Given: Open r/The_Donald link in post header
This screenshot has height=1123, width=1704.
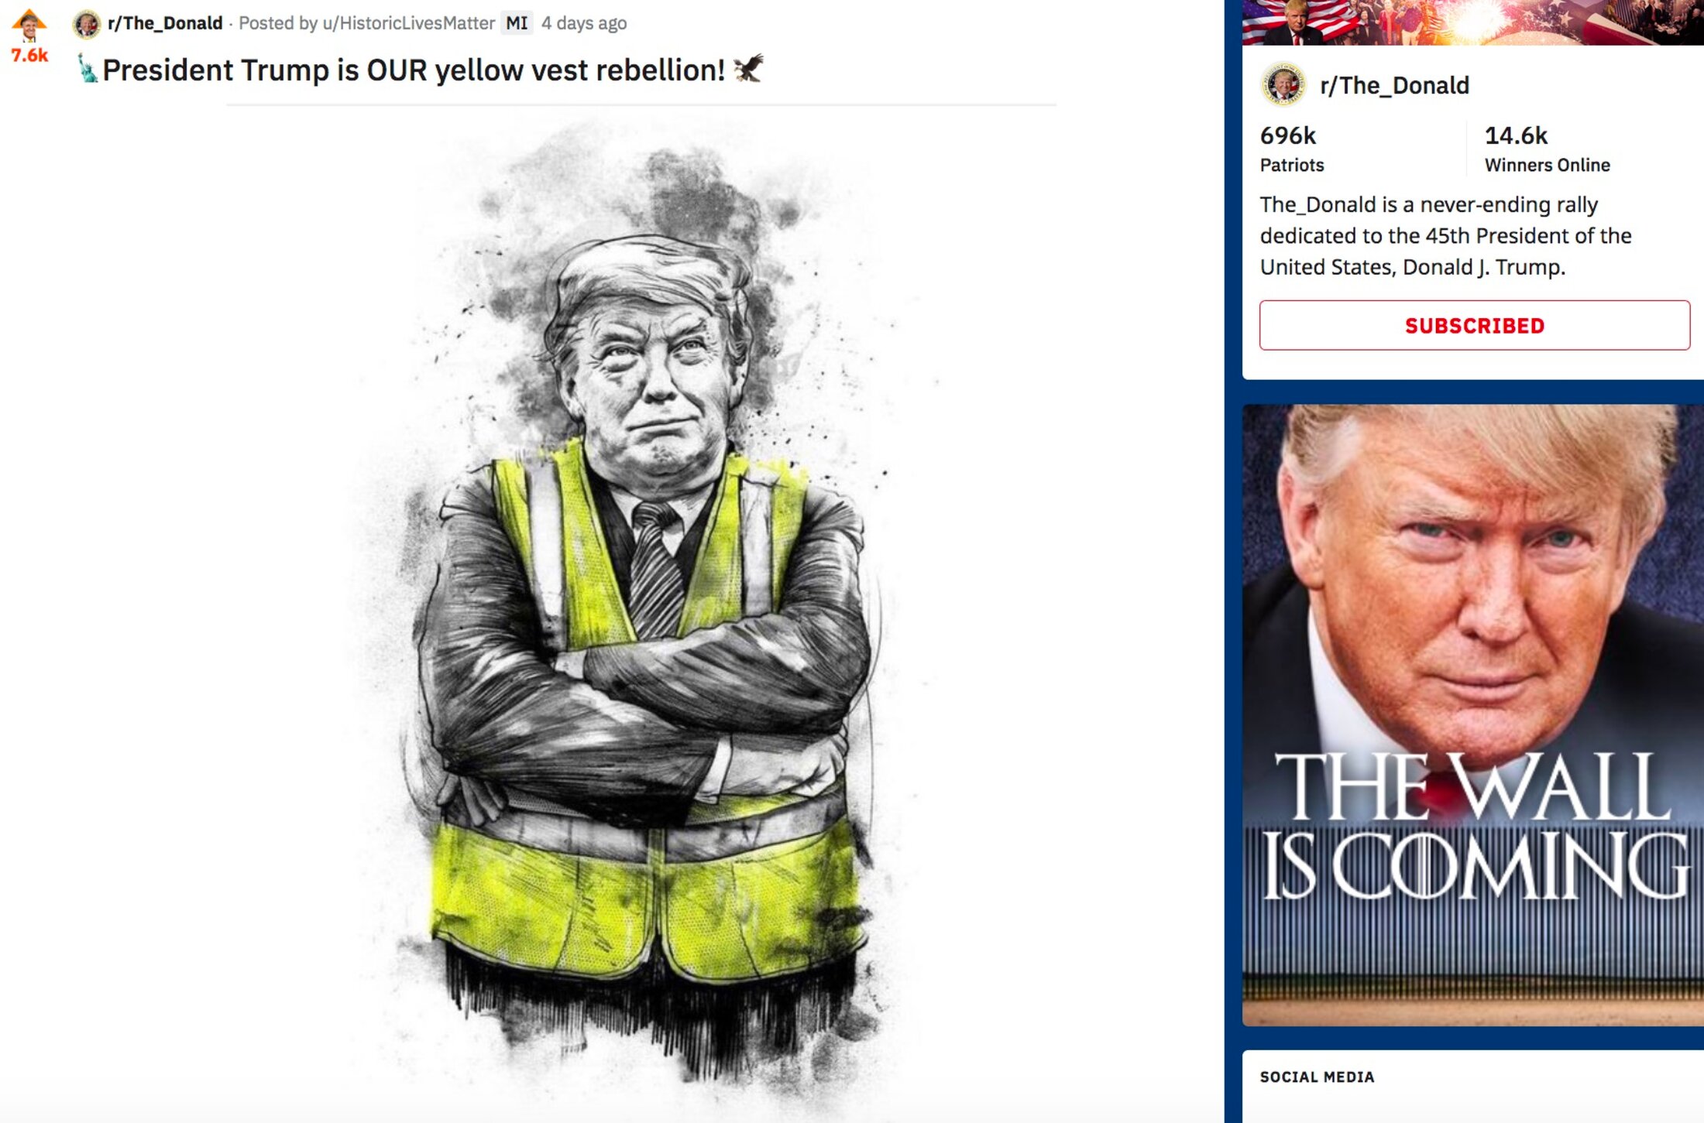Looking at the screenshot, I should pos(165,23).
